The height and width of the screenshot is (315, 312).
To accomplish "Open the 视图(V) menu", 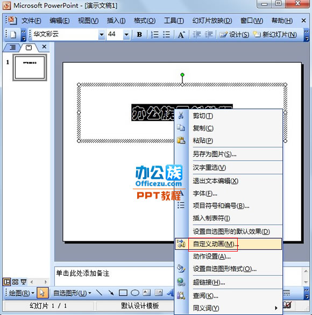I will [88, 20].
